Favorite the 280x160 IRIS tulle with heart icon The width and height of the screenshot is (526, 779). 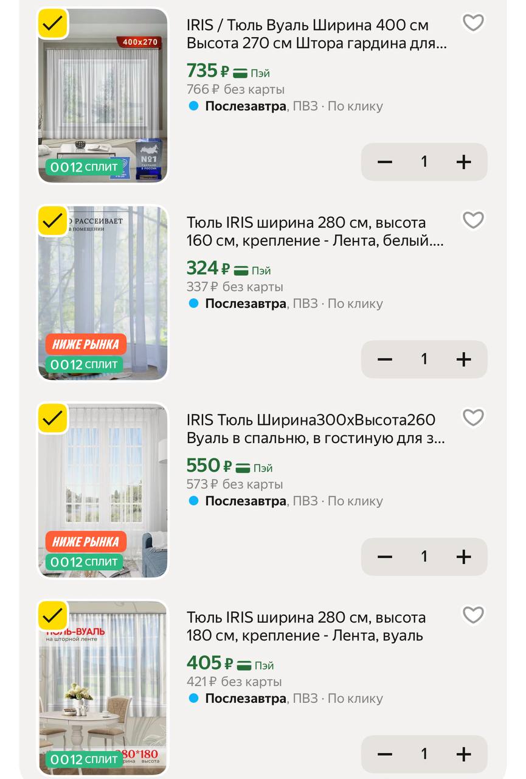[473, 220]
